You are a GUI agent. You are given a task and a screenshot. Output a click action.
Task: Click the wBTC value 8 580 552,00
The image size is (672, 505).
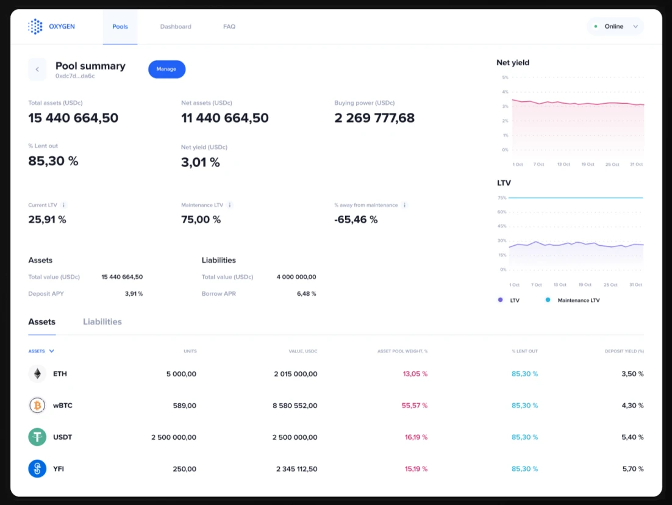tap(295, 406)
